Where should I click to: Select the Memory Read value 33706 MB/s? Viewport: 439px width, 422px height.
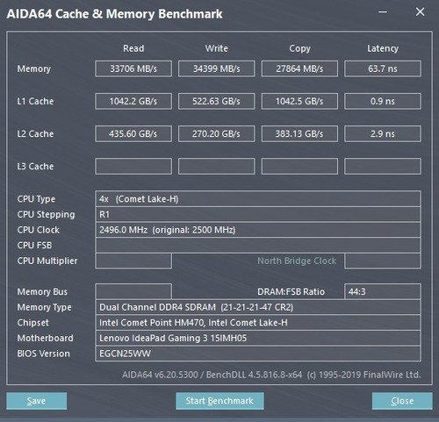133,68
